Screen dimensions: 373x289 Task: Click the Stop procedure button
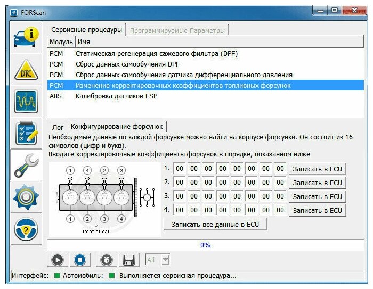point(80,260)
